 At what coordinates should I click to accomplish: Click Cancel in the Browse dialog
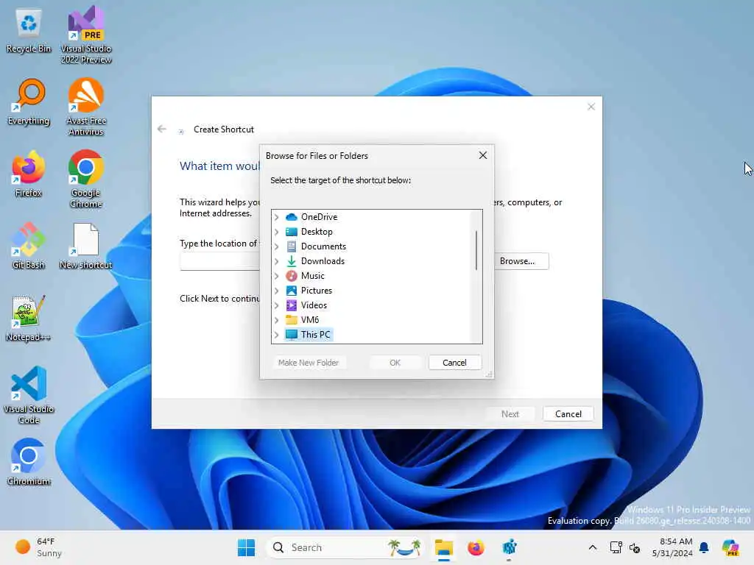[x=454, y=362]
